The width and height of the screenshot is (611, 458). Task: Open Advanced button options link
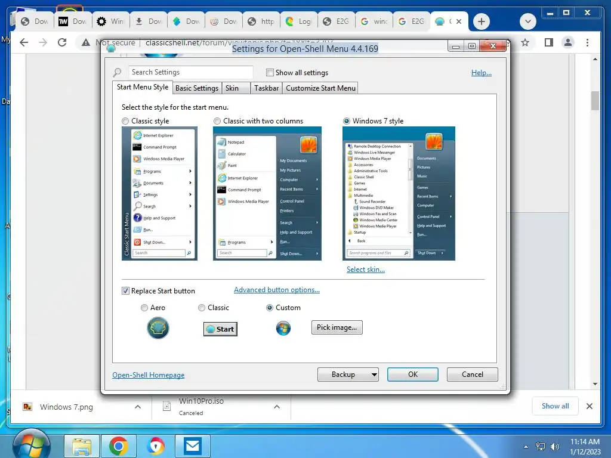pos(277,290)
